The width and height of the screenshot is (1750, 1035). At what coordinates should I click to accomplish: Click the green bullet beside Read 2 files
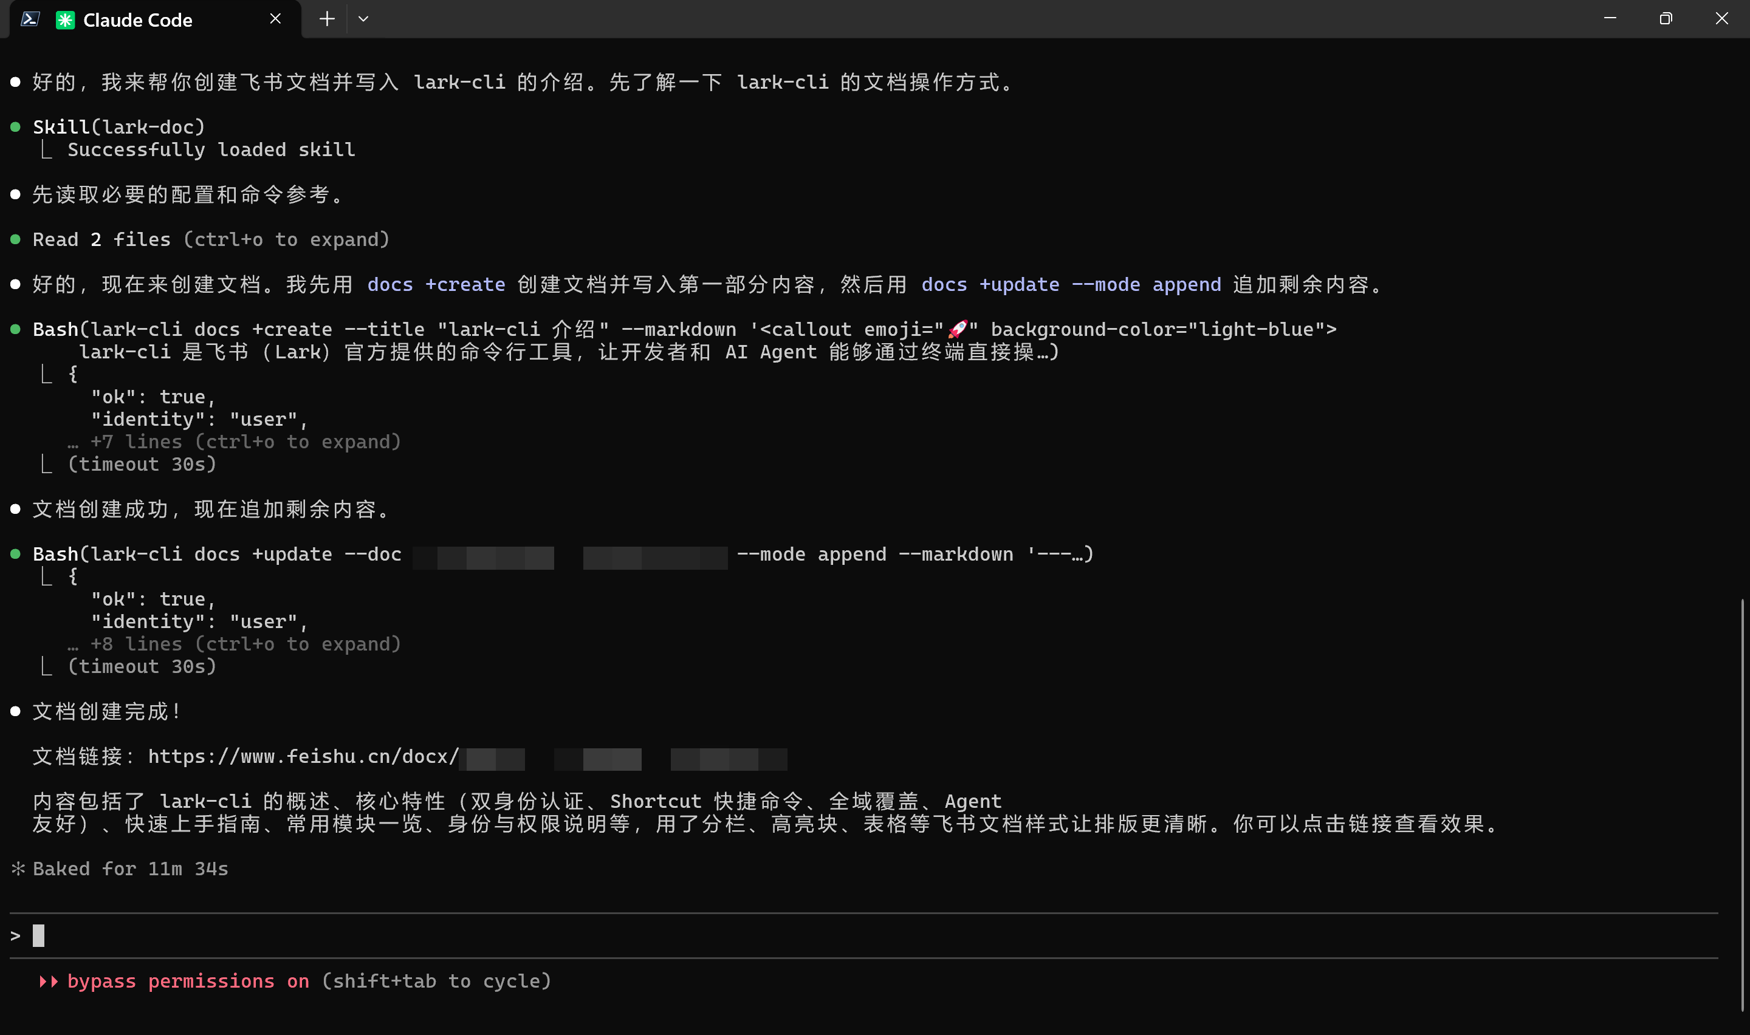15,239
